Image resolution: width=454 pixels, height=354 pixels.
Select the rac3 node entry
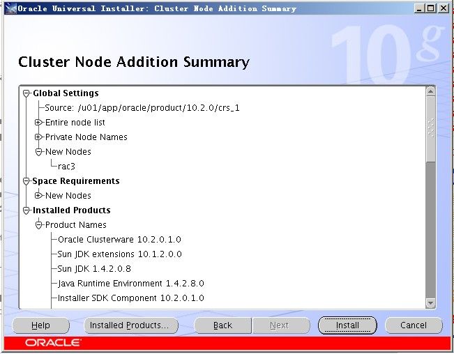tap(66, 167)
